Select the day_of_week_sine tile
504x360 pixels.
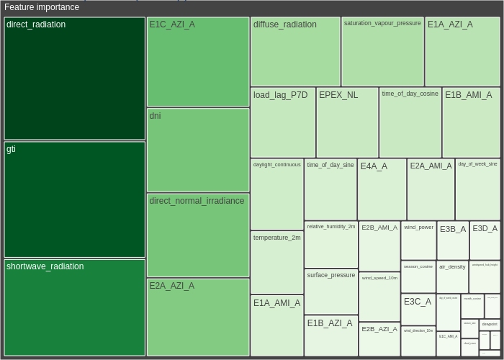click(x=477, y=189)
